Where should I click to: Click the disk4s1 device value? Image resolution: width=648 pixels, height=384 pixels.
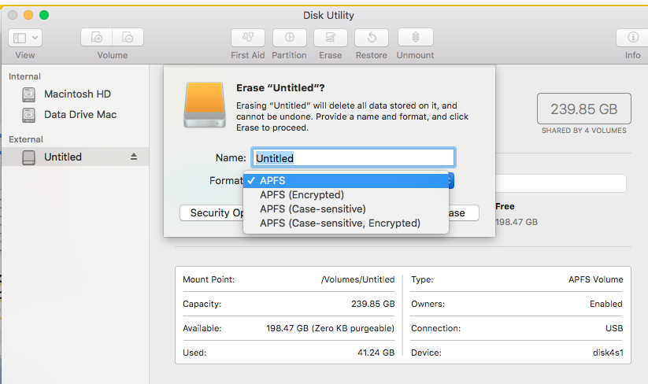pyautogui.click(x=608, y=353)
